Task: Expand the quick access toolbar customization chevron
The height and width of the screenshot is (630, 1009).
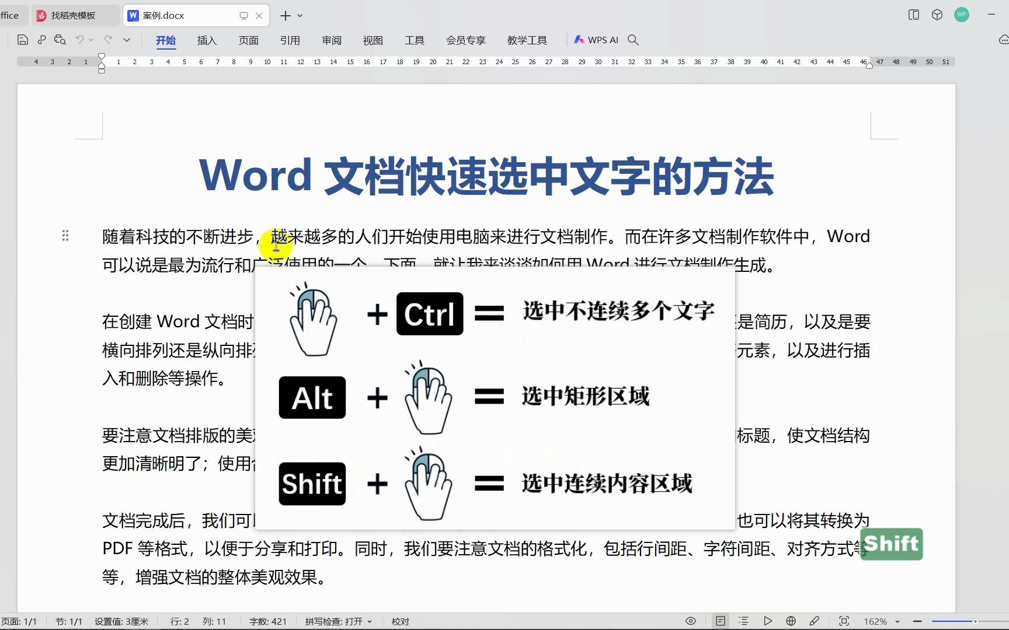Action: (x=127, y=40)
